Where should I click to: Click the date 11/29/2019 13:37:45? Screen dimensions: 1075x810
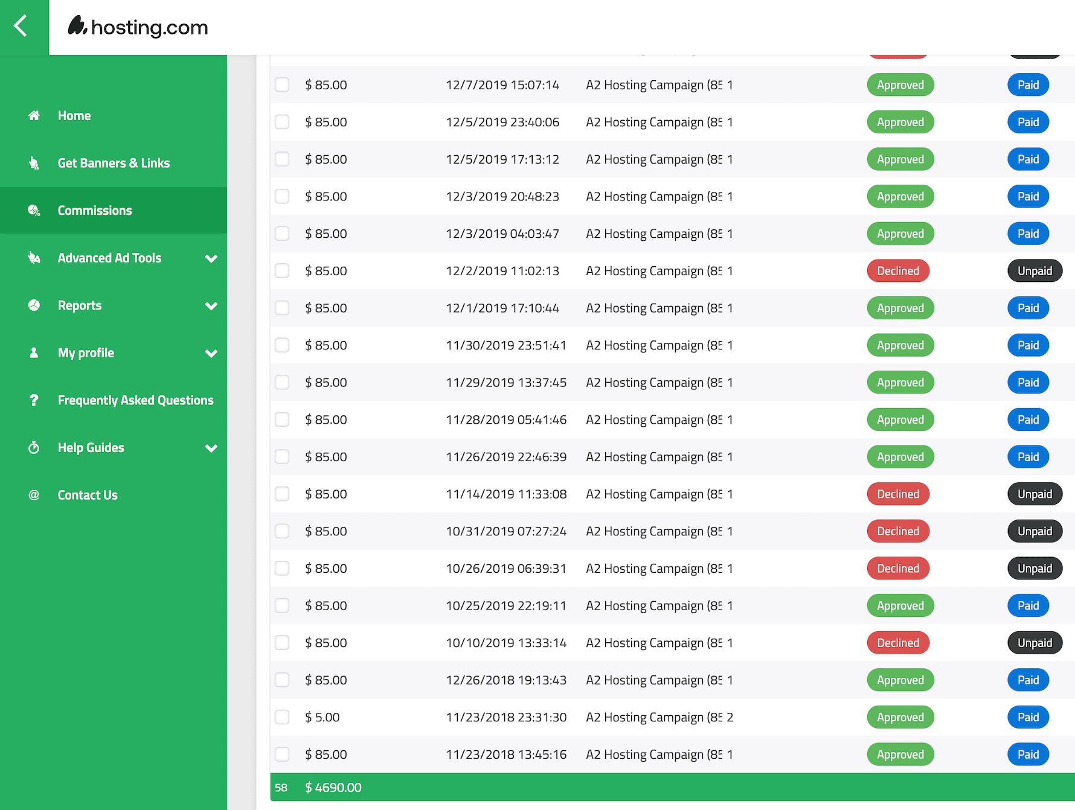506,382
